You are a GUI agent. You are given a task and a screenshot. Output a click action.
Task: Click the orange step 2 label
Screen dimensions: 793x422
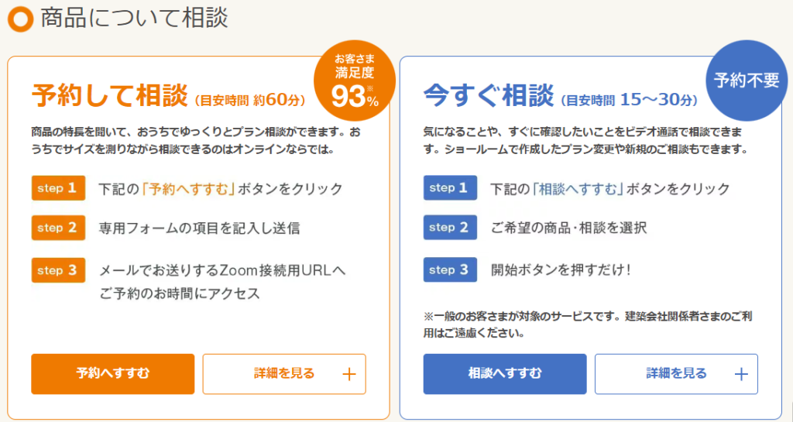(59, 228)
